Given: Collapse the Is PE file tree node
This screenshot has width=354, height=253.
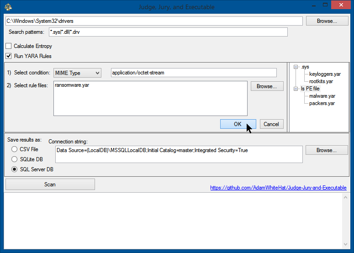Looking at the screenshot, I should (x=296, y=89).
